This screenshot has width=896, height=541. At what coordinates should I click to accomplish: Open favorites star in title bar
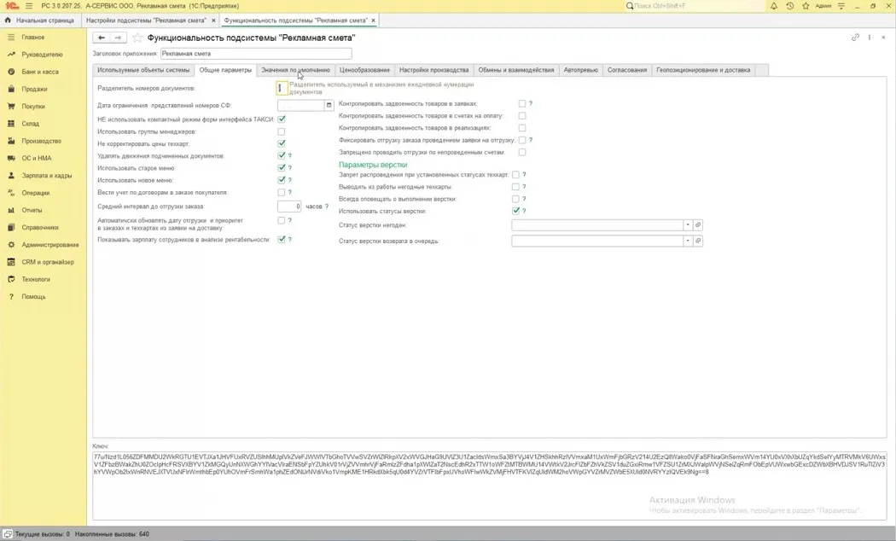[x=806, y=6]
